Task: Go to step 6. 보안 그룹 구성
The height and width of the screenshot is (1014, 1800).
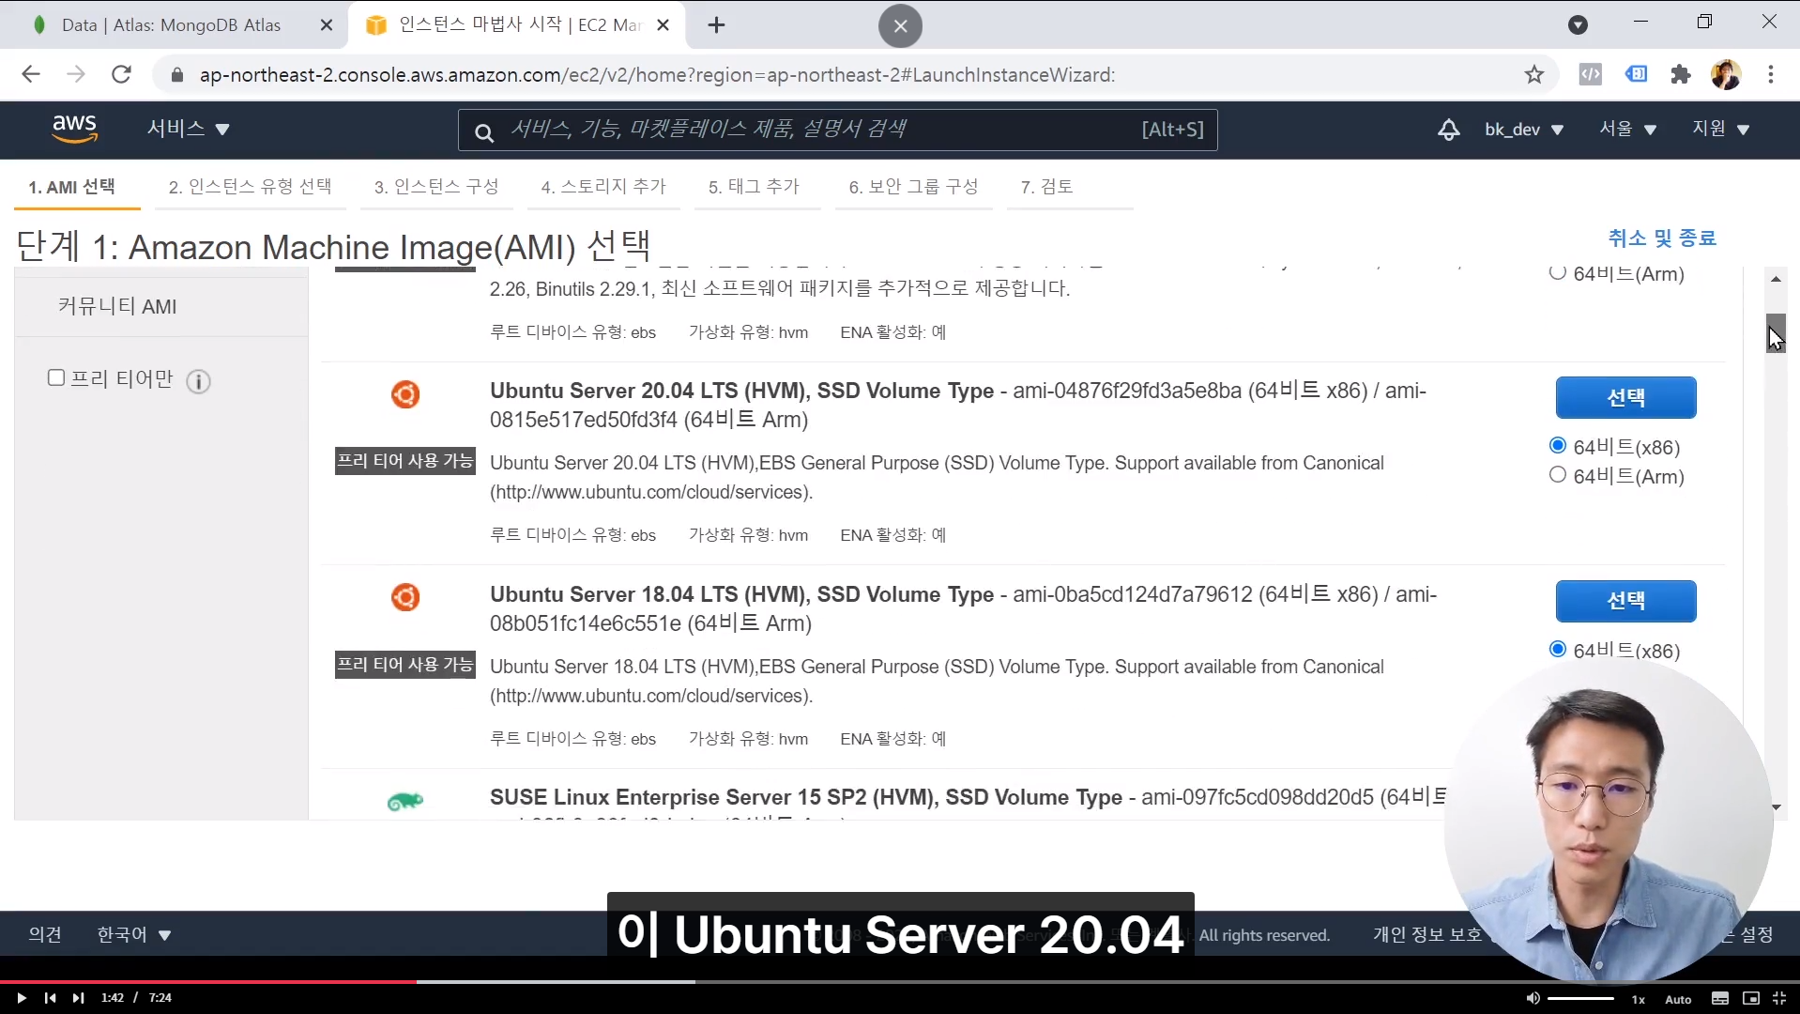Action: (x=913, y=187)
